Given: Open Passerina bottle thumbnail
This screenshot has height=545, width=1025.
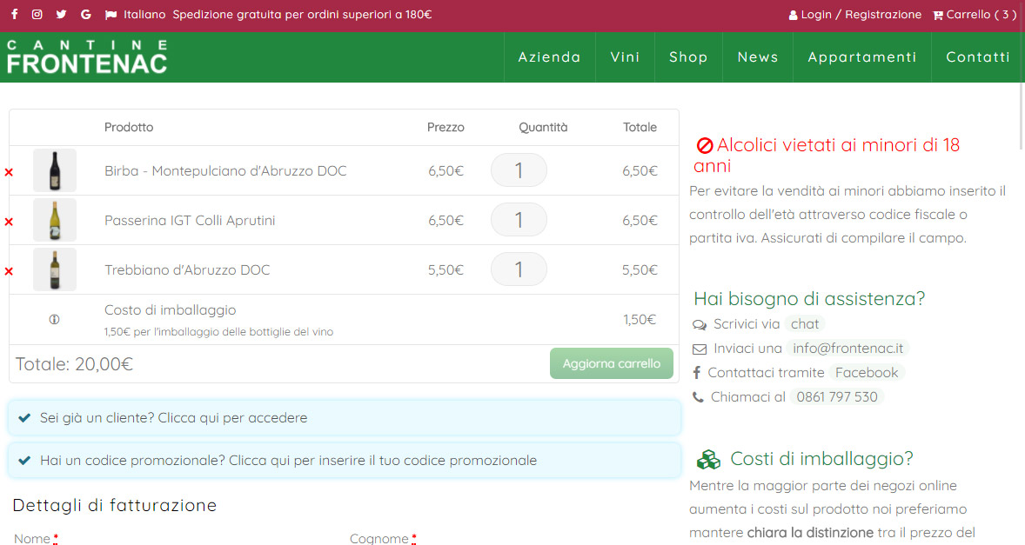Looking at the screenshot, I should tap(55, 220).
